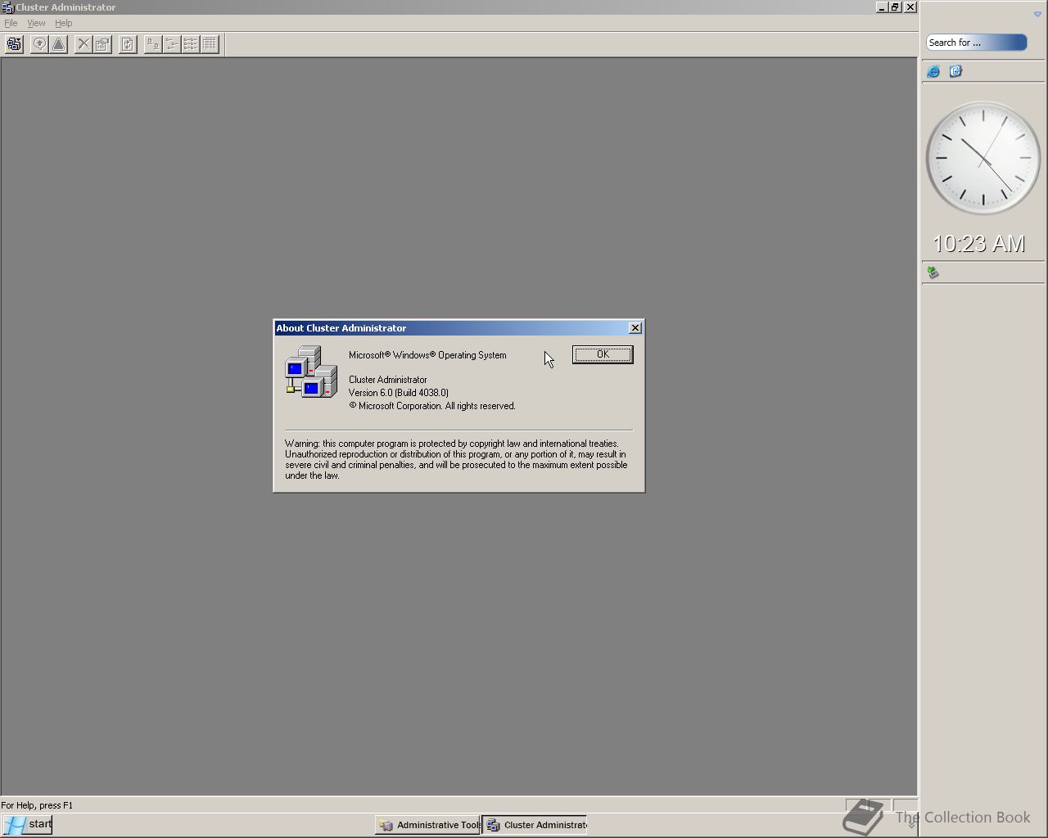Open the File menu
The height and width of the screenshot is (838, 1048).
coord(11,23)
